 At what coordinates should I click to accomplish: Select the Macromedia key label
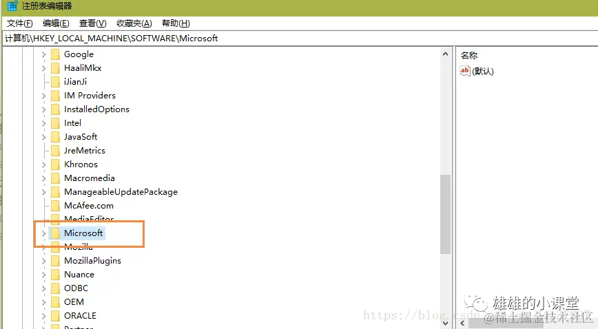pos(90,178)
